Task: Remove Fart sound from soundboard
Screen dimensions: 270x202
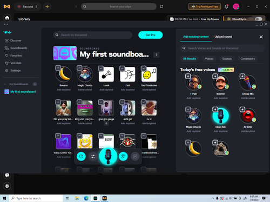Action: tap(122, 68)
